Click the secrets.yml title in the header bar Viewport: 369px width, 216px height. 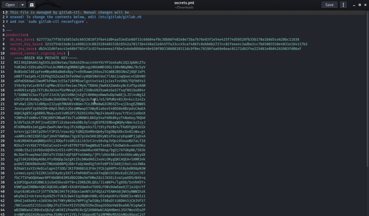click(184, 3)
